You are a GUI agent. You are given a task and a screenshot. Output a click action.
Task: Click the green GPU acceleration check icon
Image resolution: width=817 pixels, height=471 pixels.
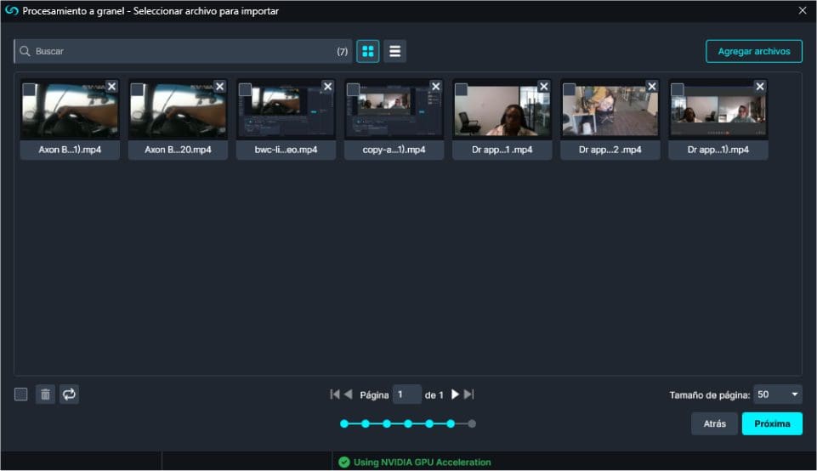point(344,462)
